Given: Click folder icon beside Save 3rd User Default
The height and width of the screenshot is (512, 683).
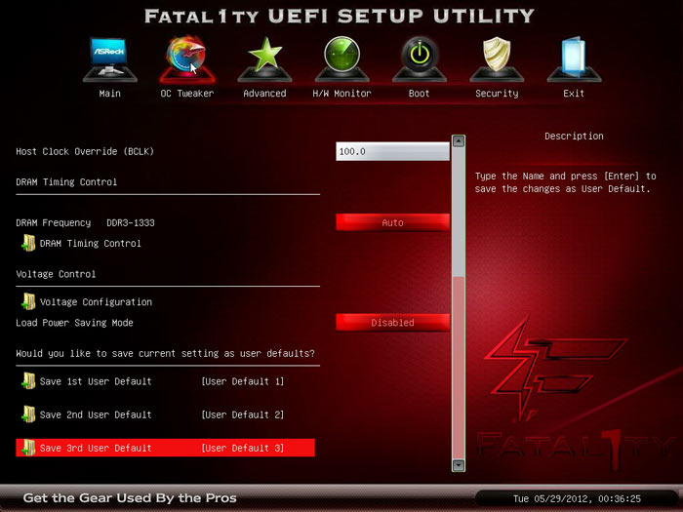Looking at the screenshot, I should click(x=28, y=448).
